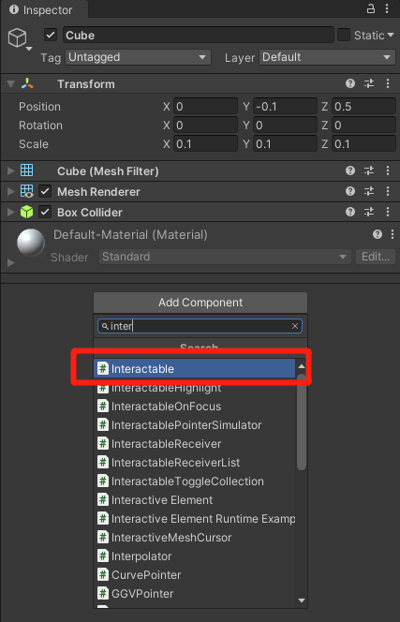Image resolution: width=400 pixels, height=622 pixels.
Task: Select Interactable from the search results
Action: [x=195, y=368]
